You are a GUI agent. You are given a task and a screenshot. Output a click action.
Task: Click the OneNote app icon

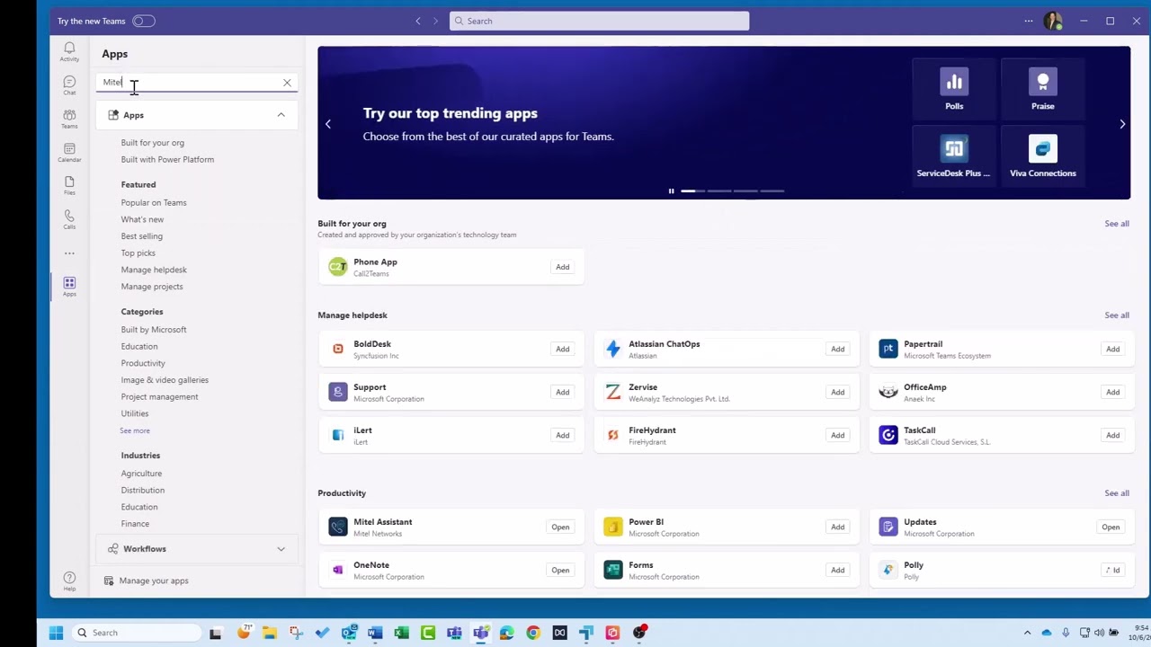338,570
